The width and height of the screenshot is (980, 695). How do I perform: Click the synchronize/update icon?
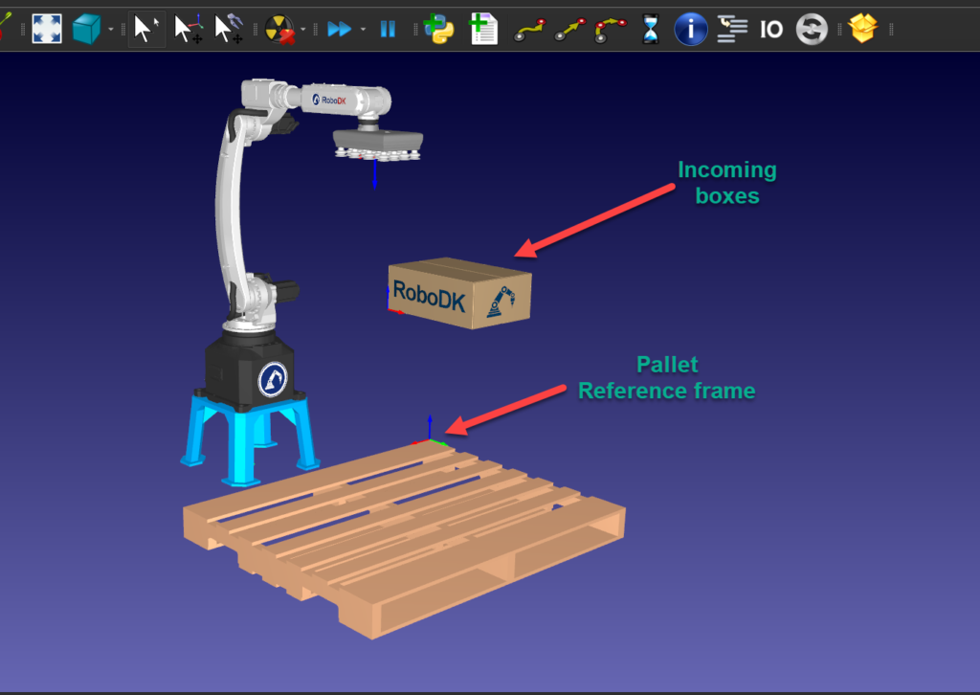point(811,29)
